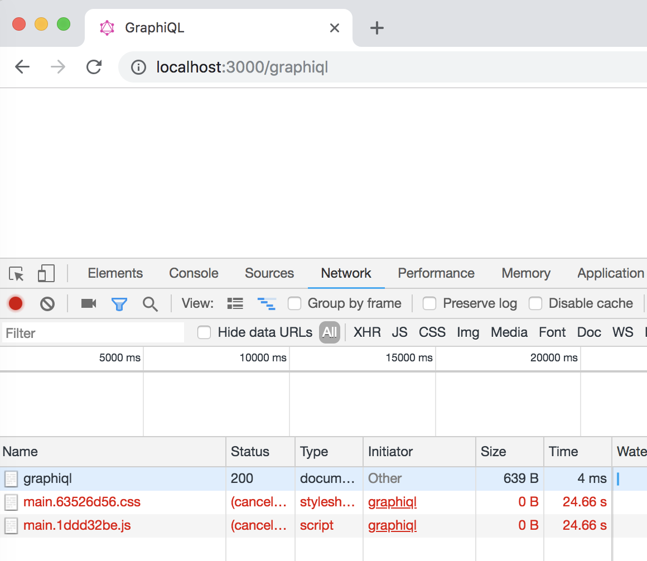Click the script type of main.1ddd32be.js

point(316,525)
